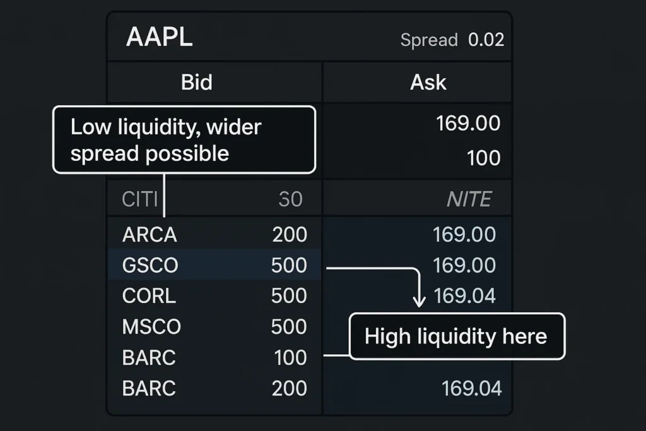Click the Spread 0.02 indicator
This screenshot has height=431, width=646.
[452, 40]
